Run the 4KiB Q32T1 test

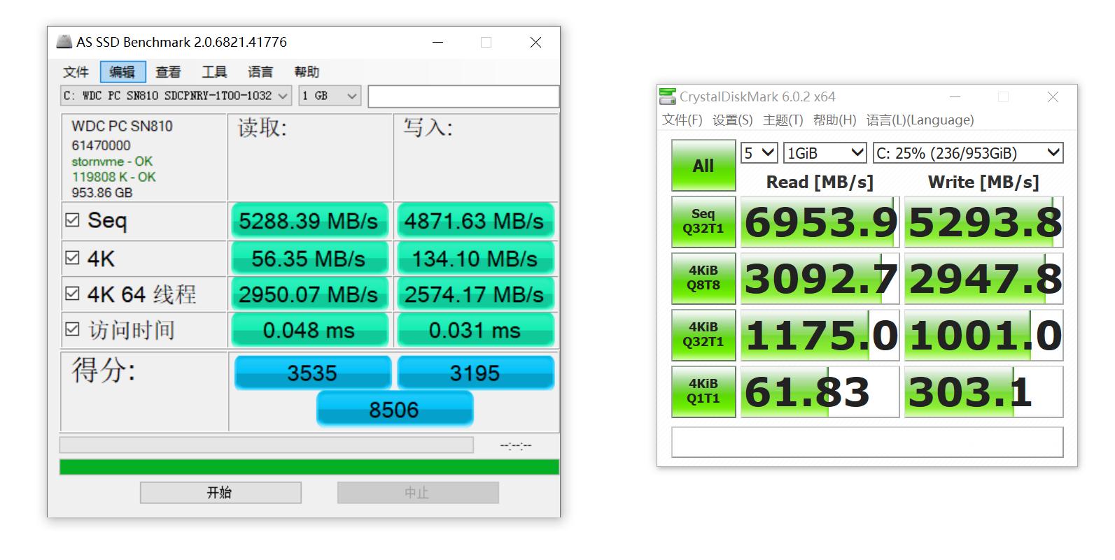point(703,335)
